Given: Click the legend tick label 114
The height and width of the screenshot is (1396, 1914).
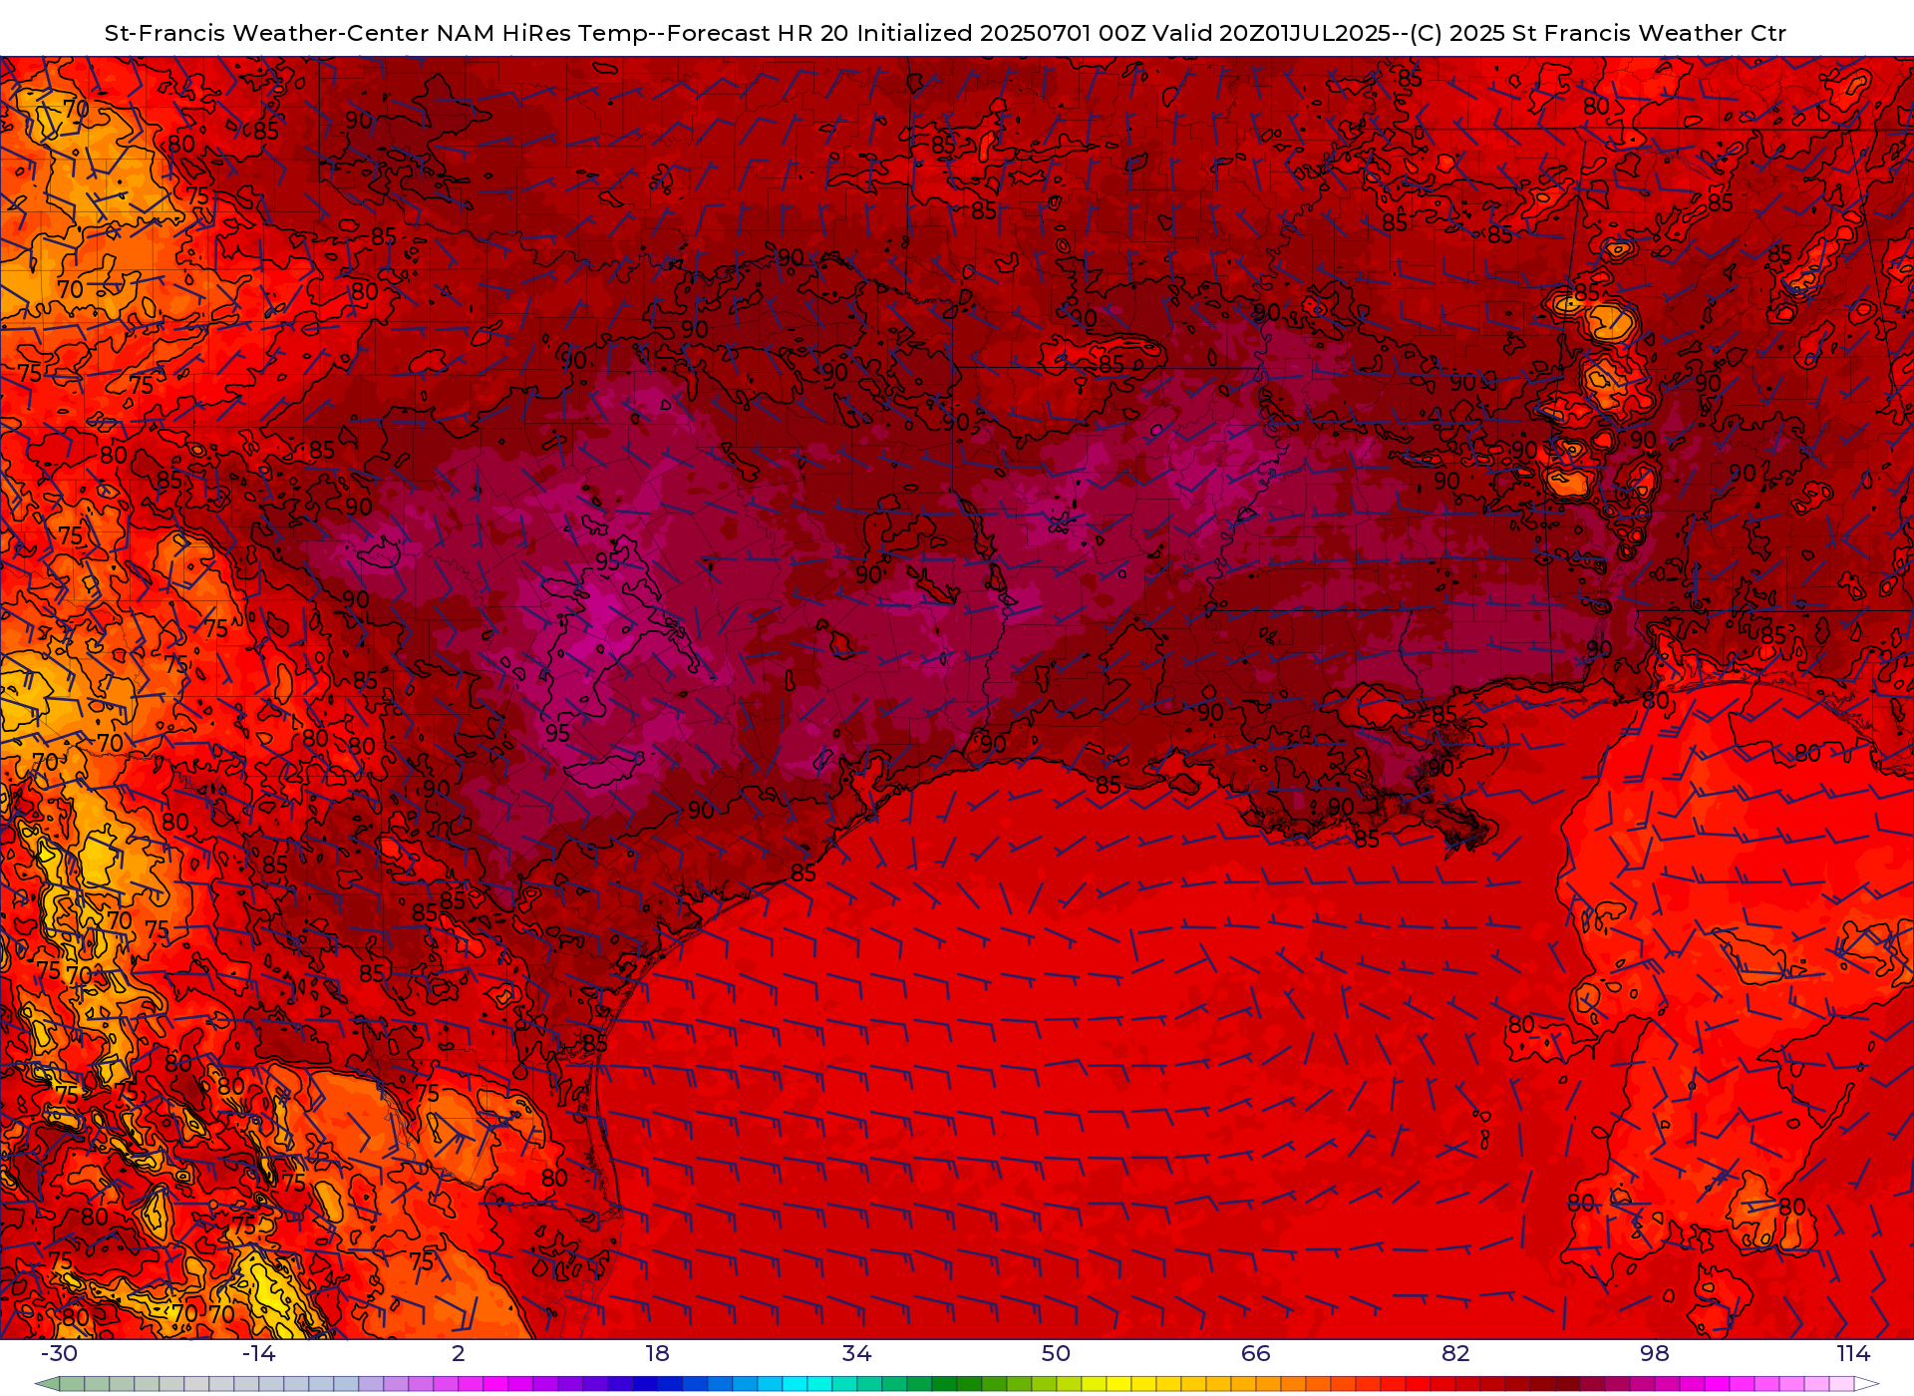Looking at the screenshot, I should (1854, 1353).
